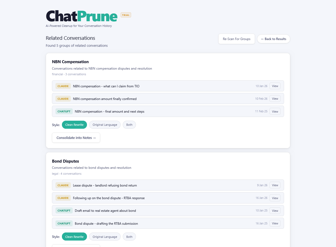Select Original Language style for NBN Compensation

(105, 125)
